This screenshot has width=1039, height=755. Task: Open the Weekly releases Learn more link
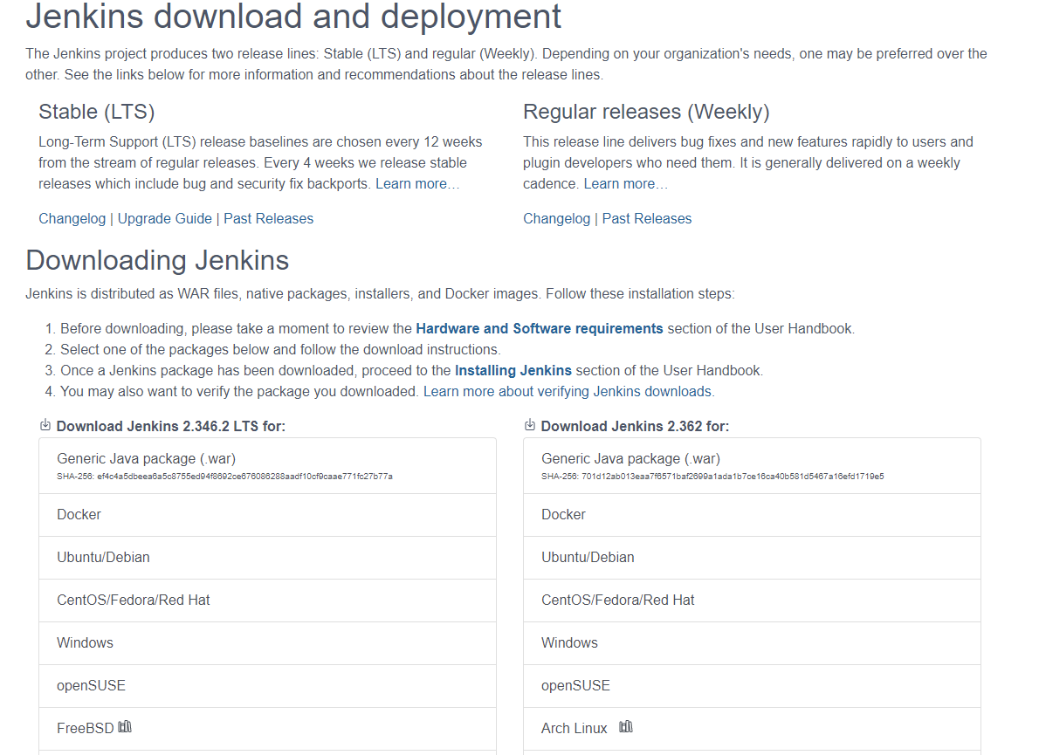click(625, 183)
